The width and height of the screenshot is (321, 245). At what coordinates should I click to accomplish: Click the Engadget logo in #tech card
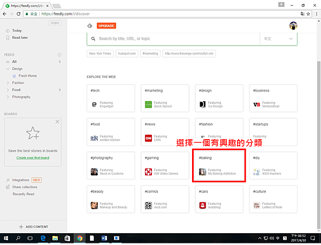tap(94, 104)
